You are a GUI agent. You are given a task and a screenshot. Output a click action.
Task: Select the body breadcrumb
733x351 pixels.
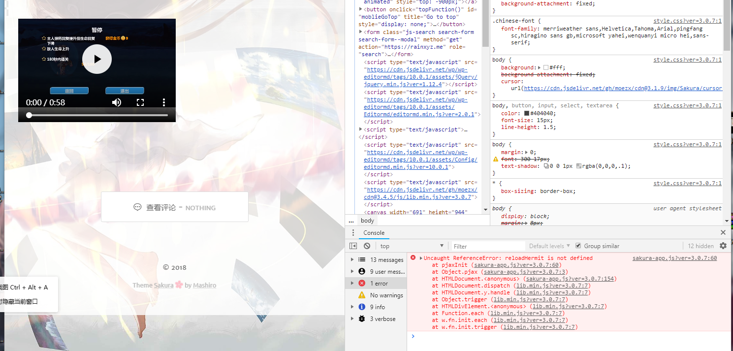[x=367, y=221]
